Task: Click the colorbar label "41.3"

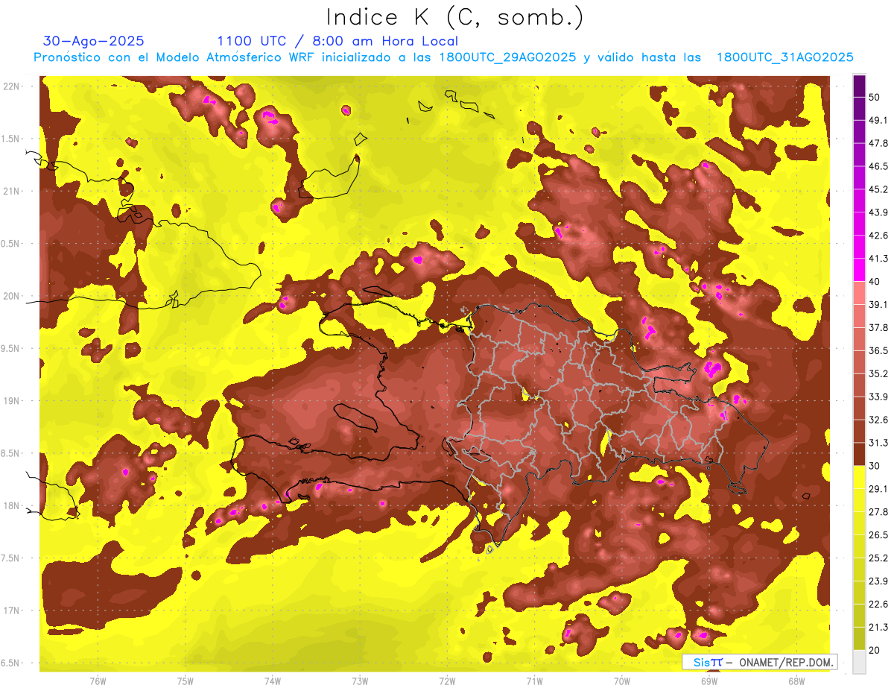Action: pos(878,259)
